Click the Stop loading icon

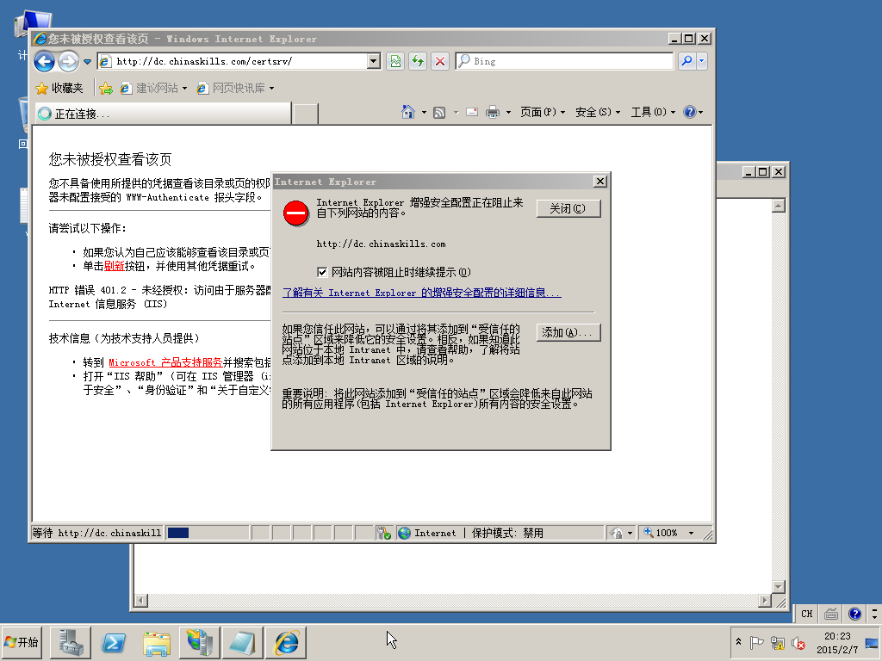click(440, 61)
